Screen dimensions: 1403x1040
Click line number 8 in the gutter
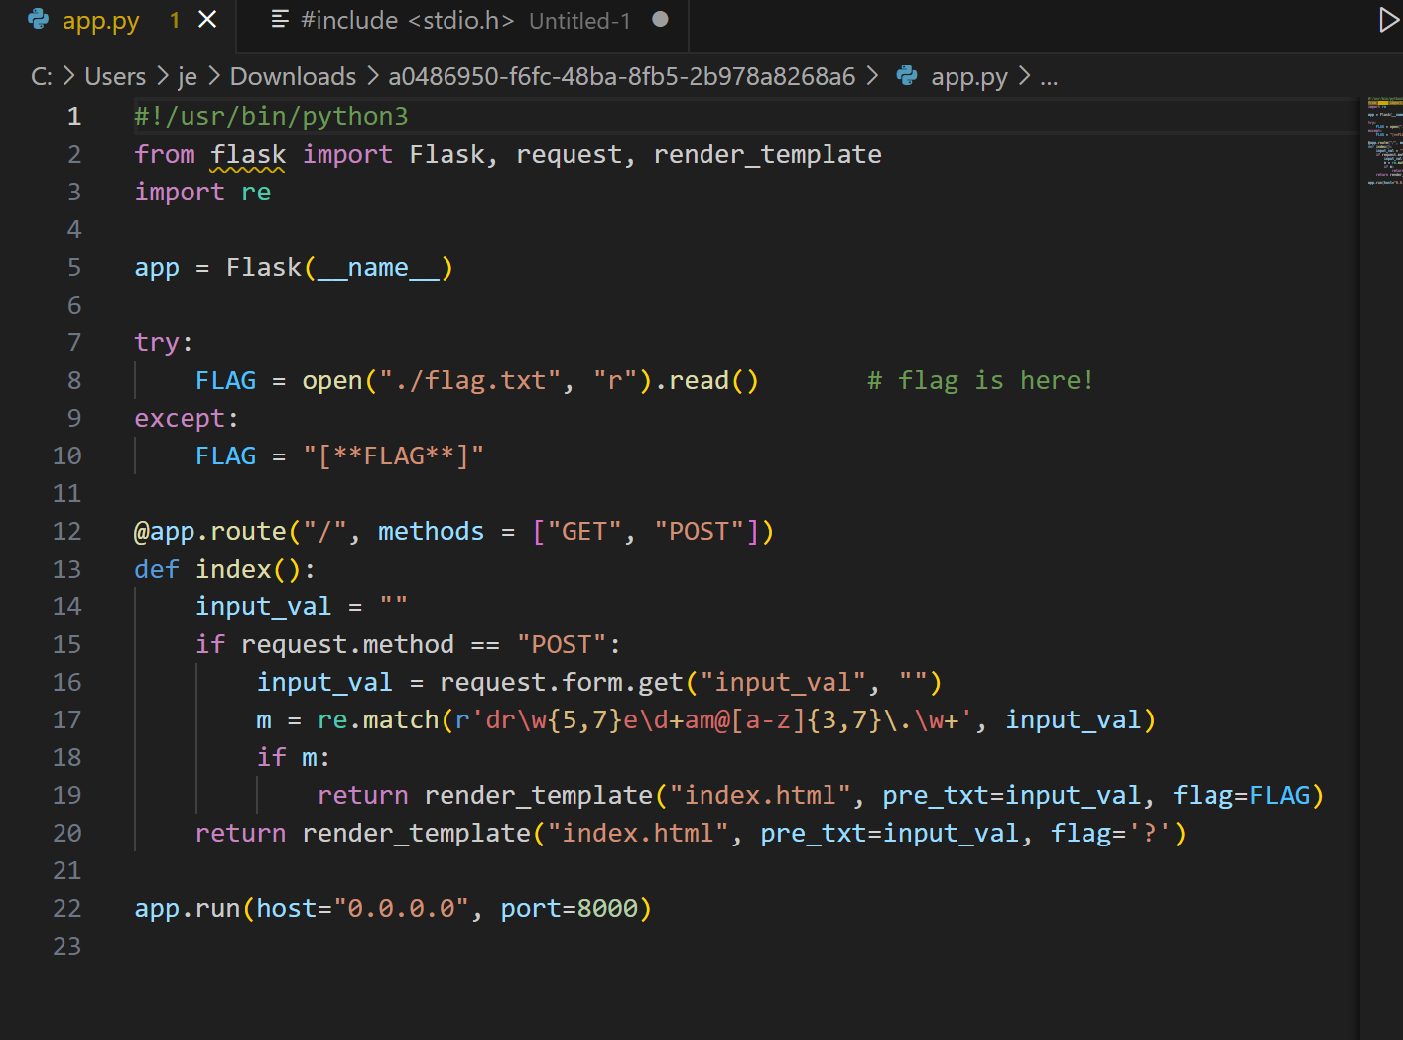73,380
